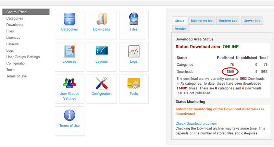This screenshot has height=147, width=274.
Task: Click the Tools link under the gear icon
Action: pyautogui.click(x=134, y=94)
